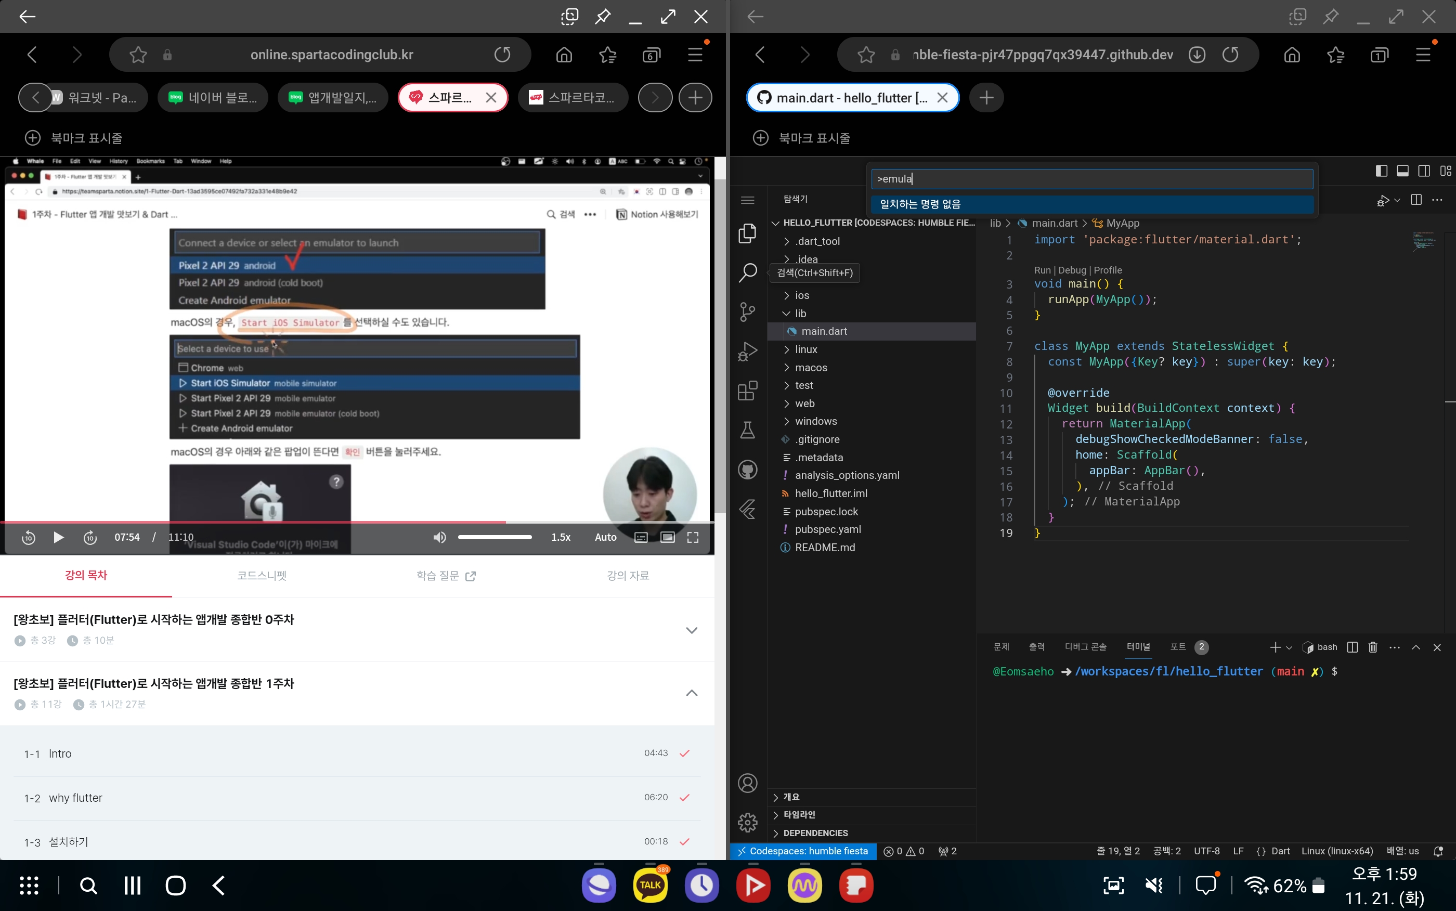Open the Manage gear in VS Code
This screenshot has height=911, width=1456.
tap(748, 823)
